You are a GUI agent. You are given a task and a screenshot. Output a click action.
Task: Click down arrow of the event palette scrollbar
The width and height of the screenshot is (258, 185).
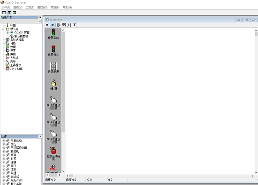(x=63, y=171)
